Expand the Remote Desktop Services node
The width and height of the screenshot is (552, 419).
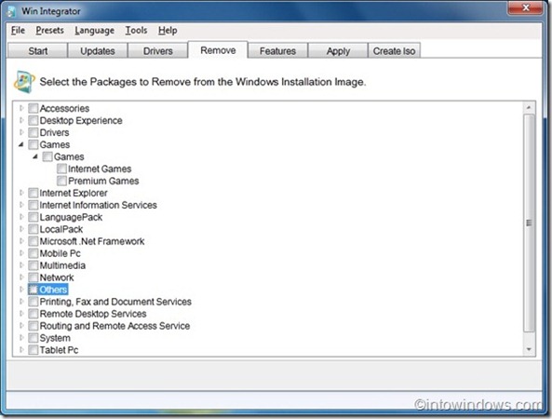(x=21, y=314)
